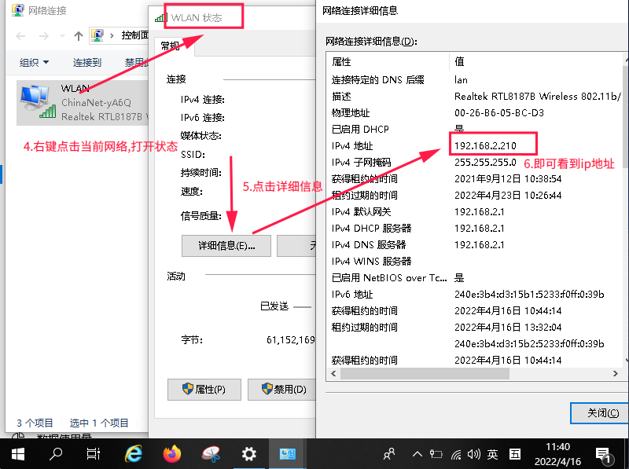Select the 常规 tab in WLAN status
Screen dimensions: 629x469
click(171, 46)
